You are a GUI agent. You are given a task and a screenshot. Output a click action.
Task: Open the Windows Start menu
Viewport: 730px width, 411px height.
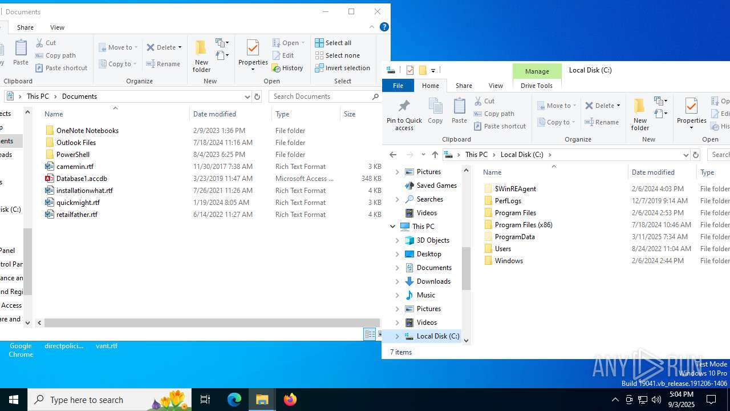[14, 400]
